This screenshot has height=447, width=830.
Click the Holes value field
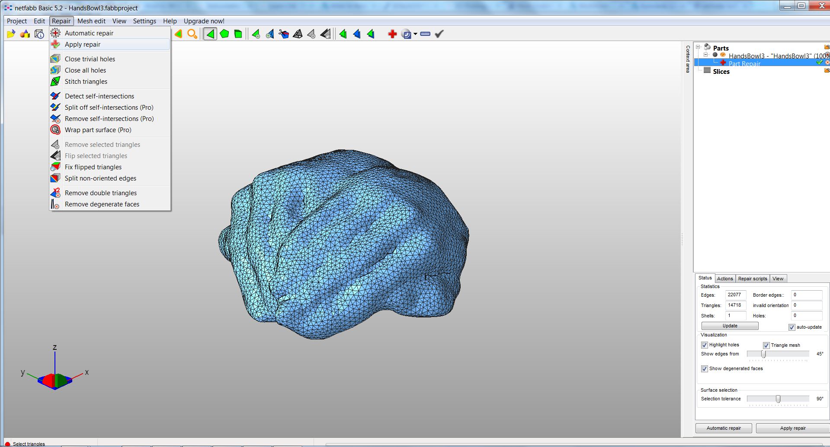(x=806, y=316)
